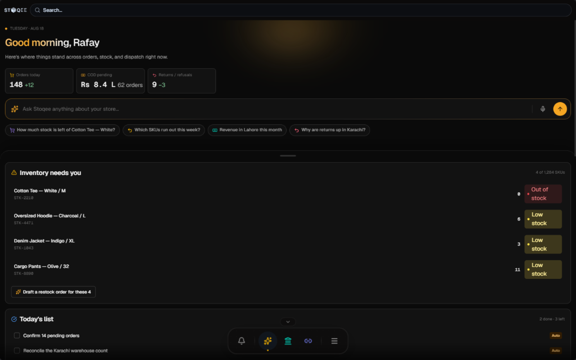
Task: Click the Today's list check icon
Action: [x=14, y=319]
